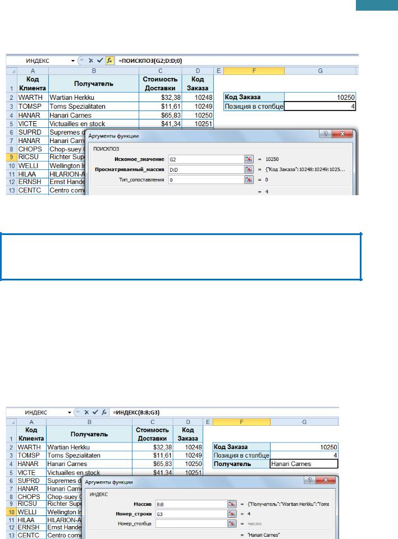
Task: Click the ERNSH cell in row 12 of ИНДЕКС sheet
Action: [x=31, y=527]
